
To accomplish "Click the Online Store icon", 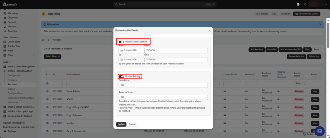I will (5, 42).
